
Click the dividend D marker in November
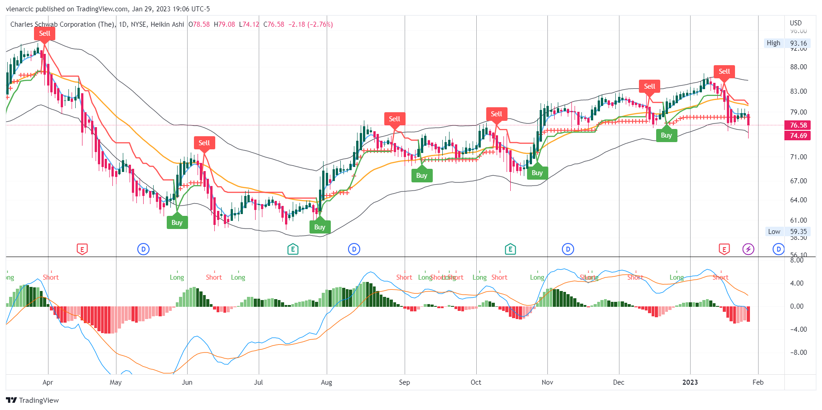point(568,249)
